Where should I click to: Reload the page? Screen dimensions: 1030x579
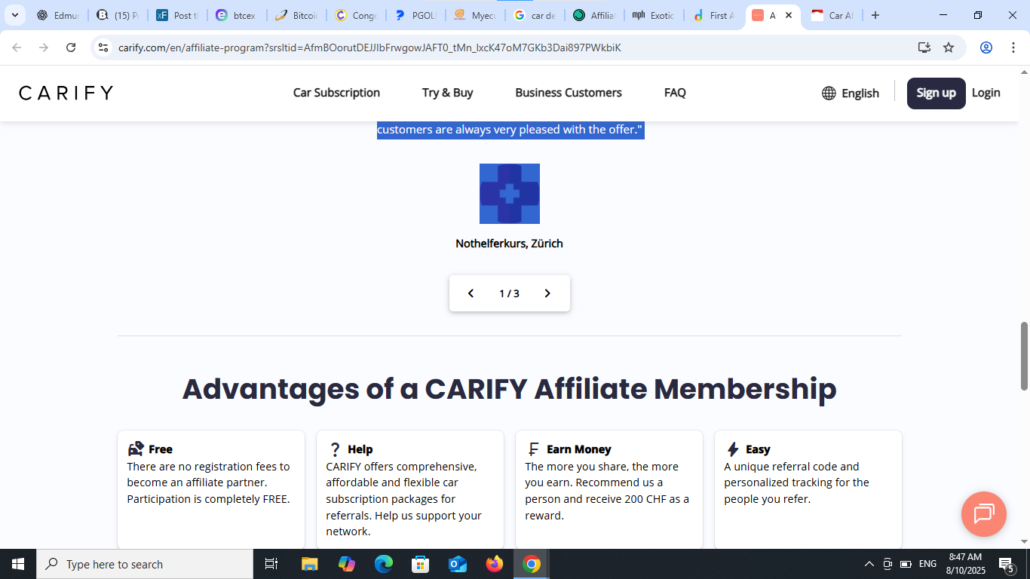click(x=71, y=47)
